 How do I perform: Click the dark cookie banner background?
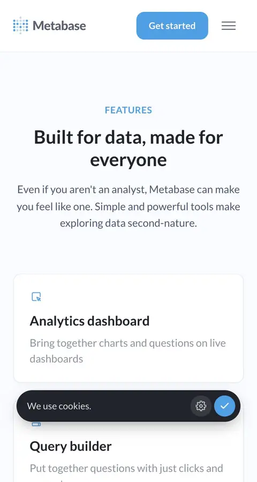point(138,406)
